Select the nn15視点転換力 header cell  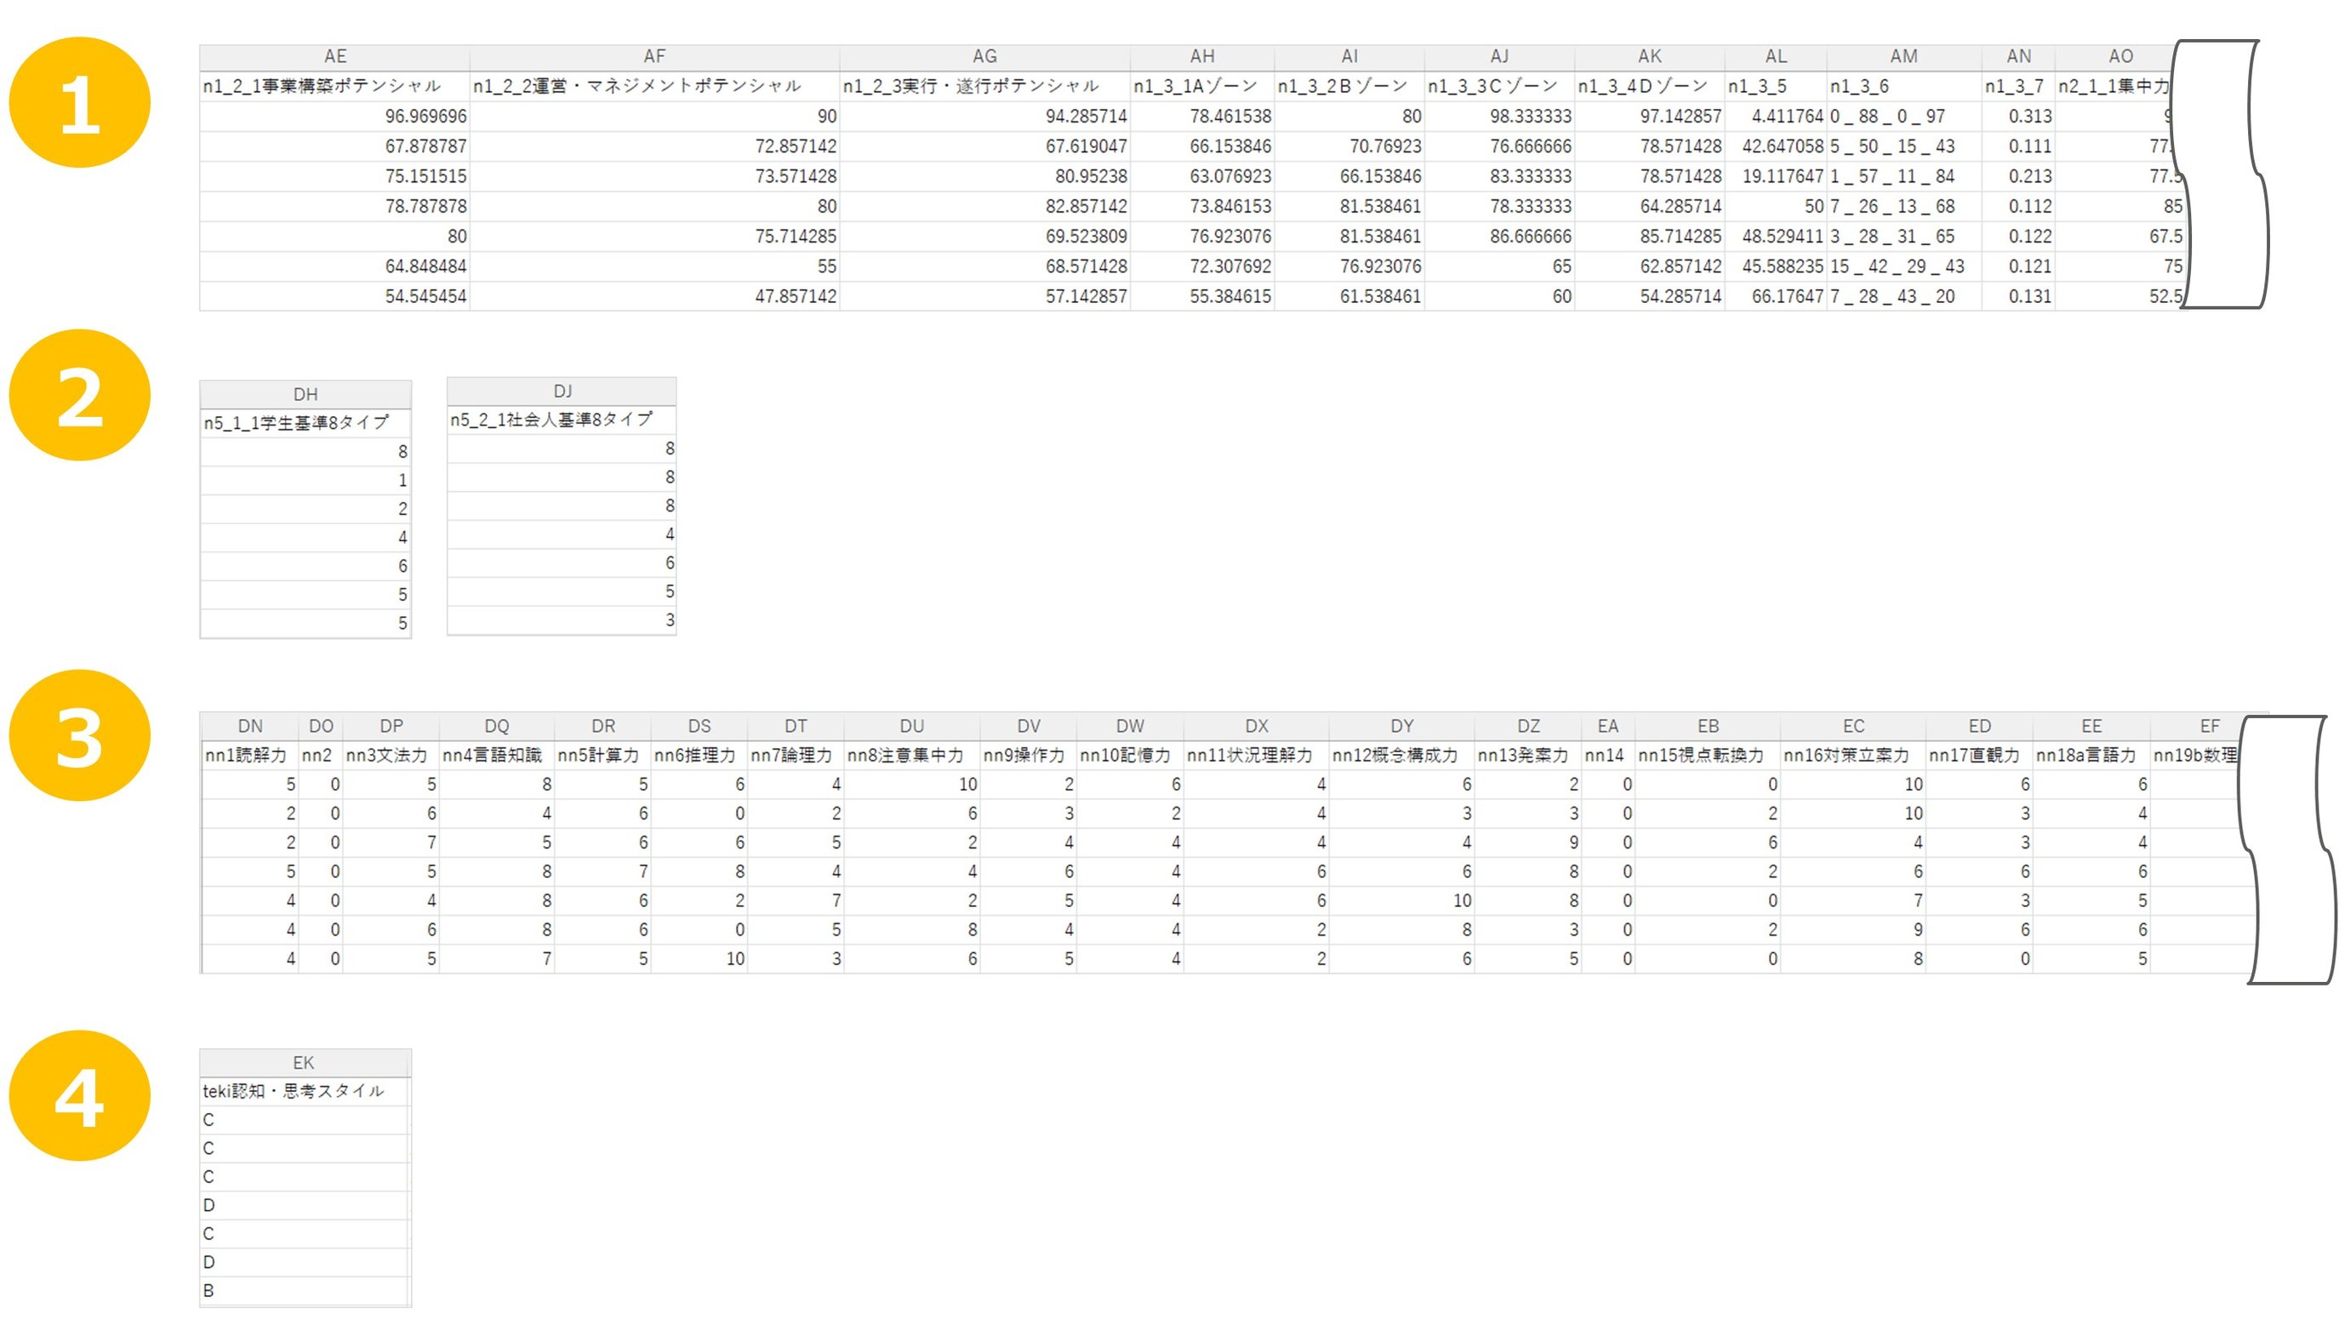click(x=1708, y=756)
